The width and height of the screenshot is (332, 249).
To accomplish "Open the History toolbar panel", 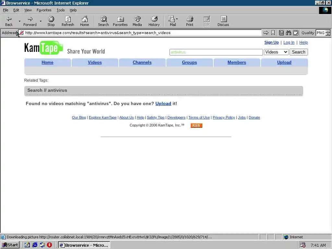I will click(x=154, y=21).
